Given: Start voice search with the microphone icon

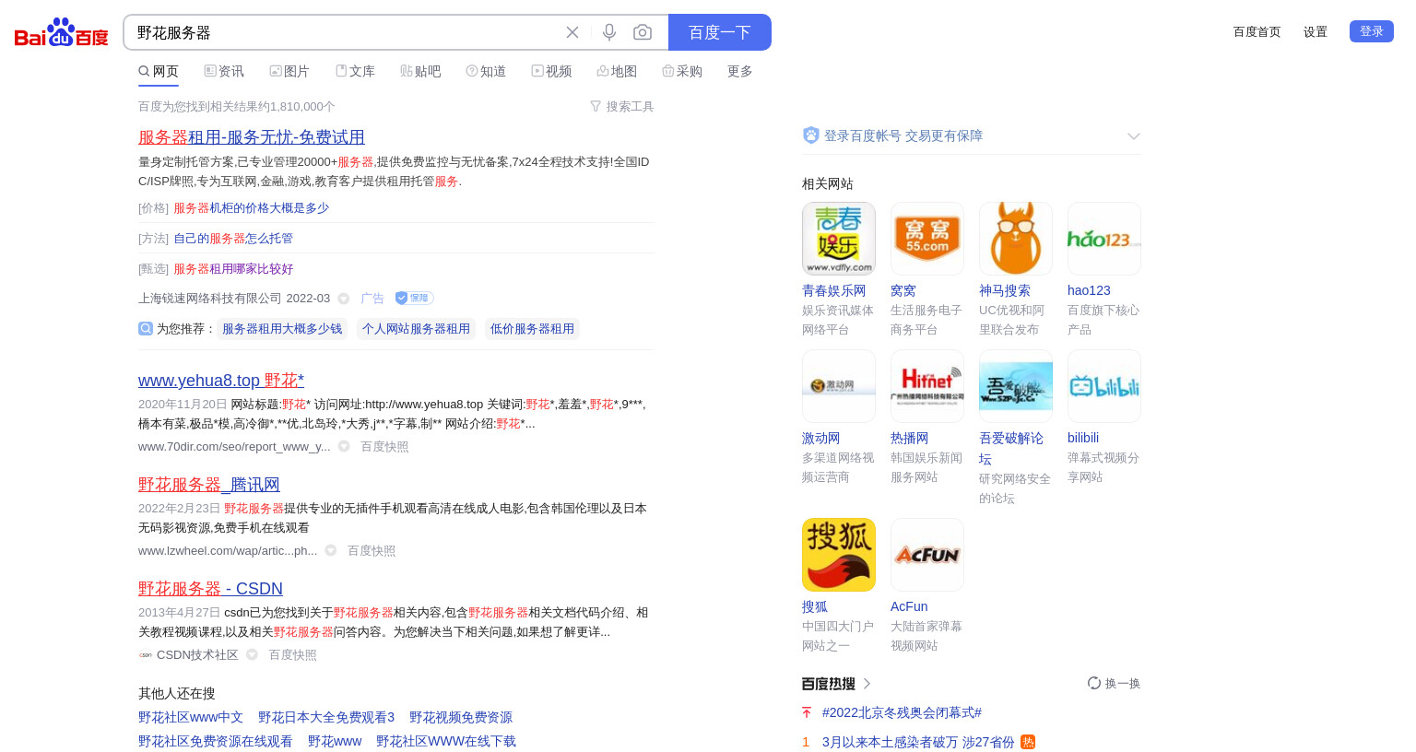Looking at the screenshot, I should (609, 32).
